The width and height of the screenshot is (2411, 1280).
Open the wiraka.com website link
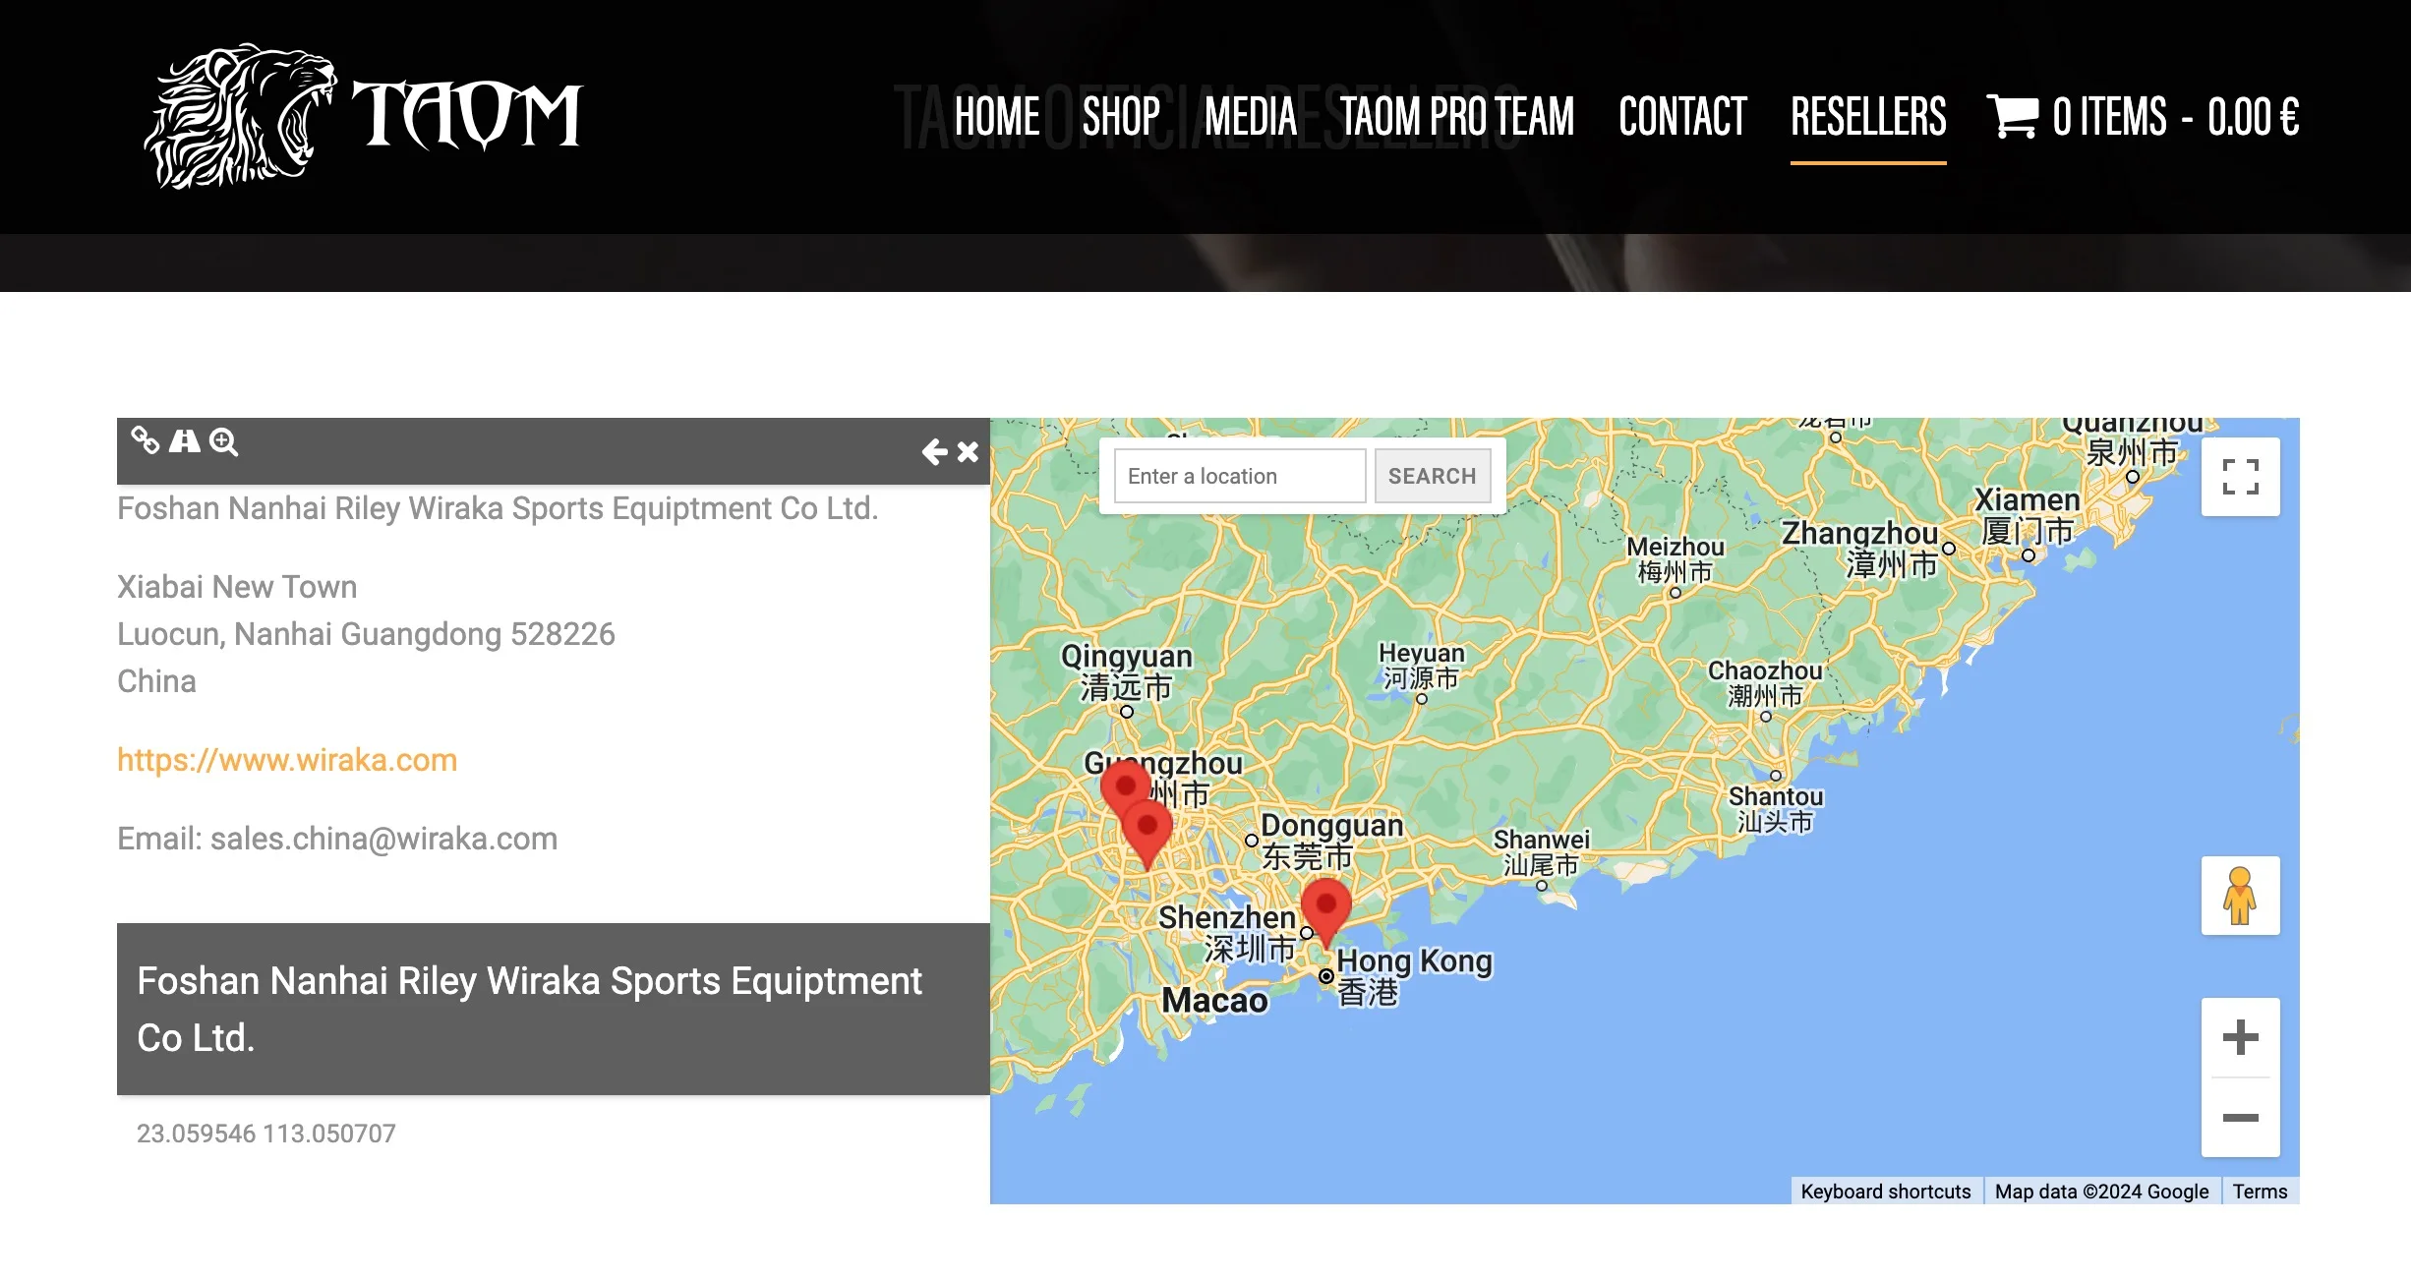287,760
